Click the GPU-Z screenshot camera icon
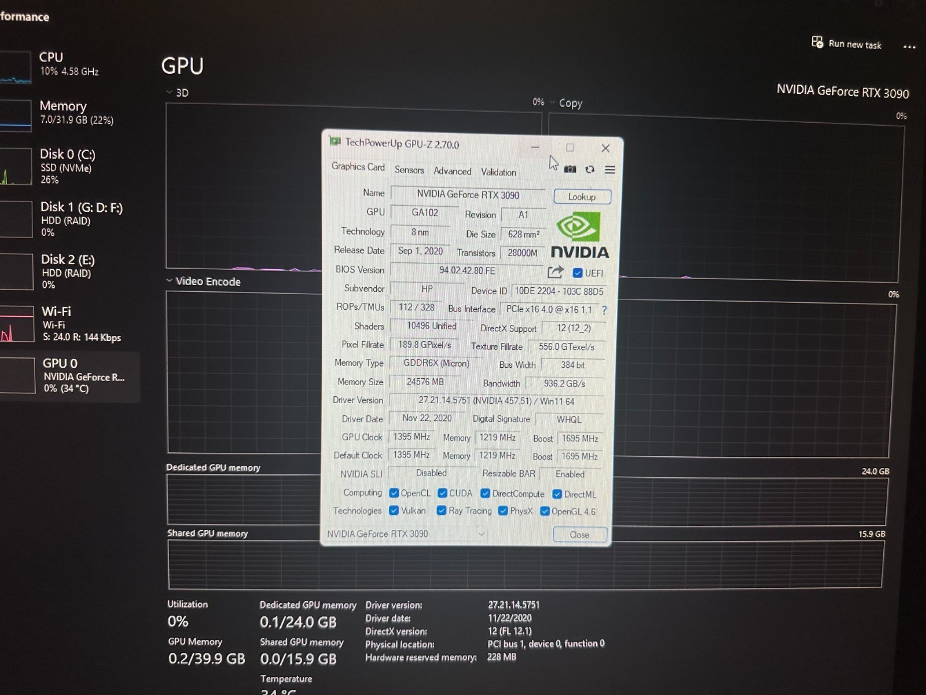Screen dimensions: 926x695 click(570, 169)
